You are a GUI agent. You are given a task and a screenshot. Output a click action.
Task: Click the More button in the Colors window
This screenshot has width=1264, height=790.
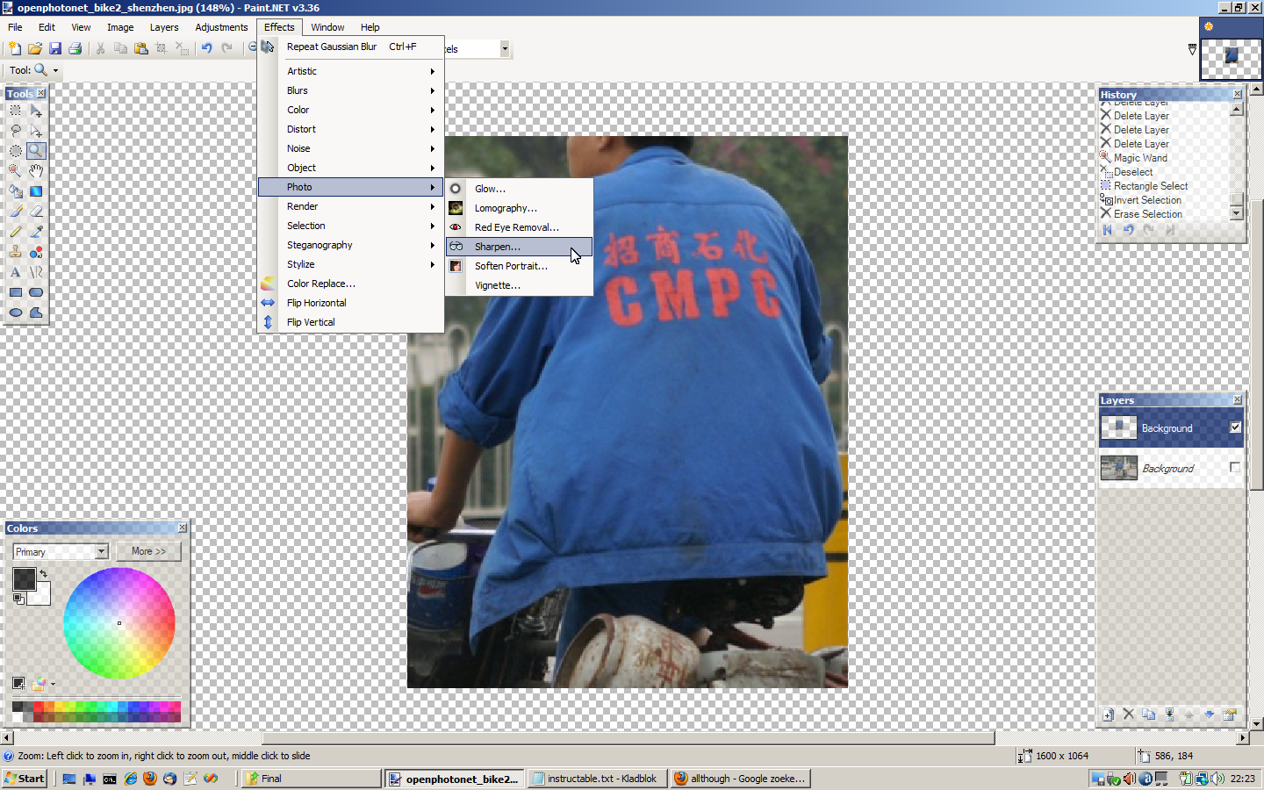click(x=147, y=551)
